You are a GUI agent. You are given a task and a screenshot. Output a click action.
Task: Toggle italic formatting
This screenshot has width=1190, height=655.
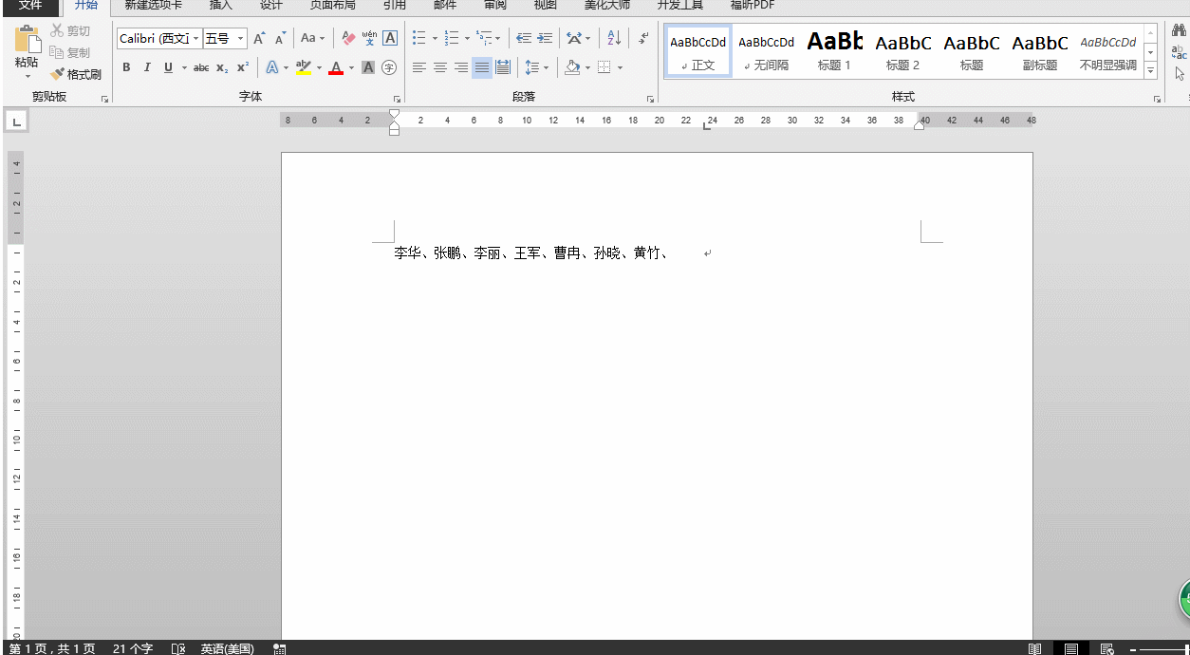click(x=147, y=67)
